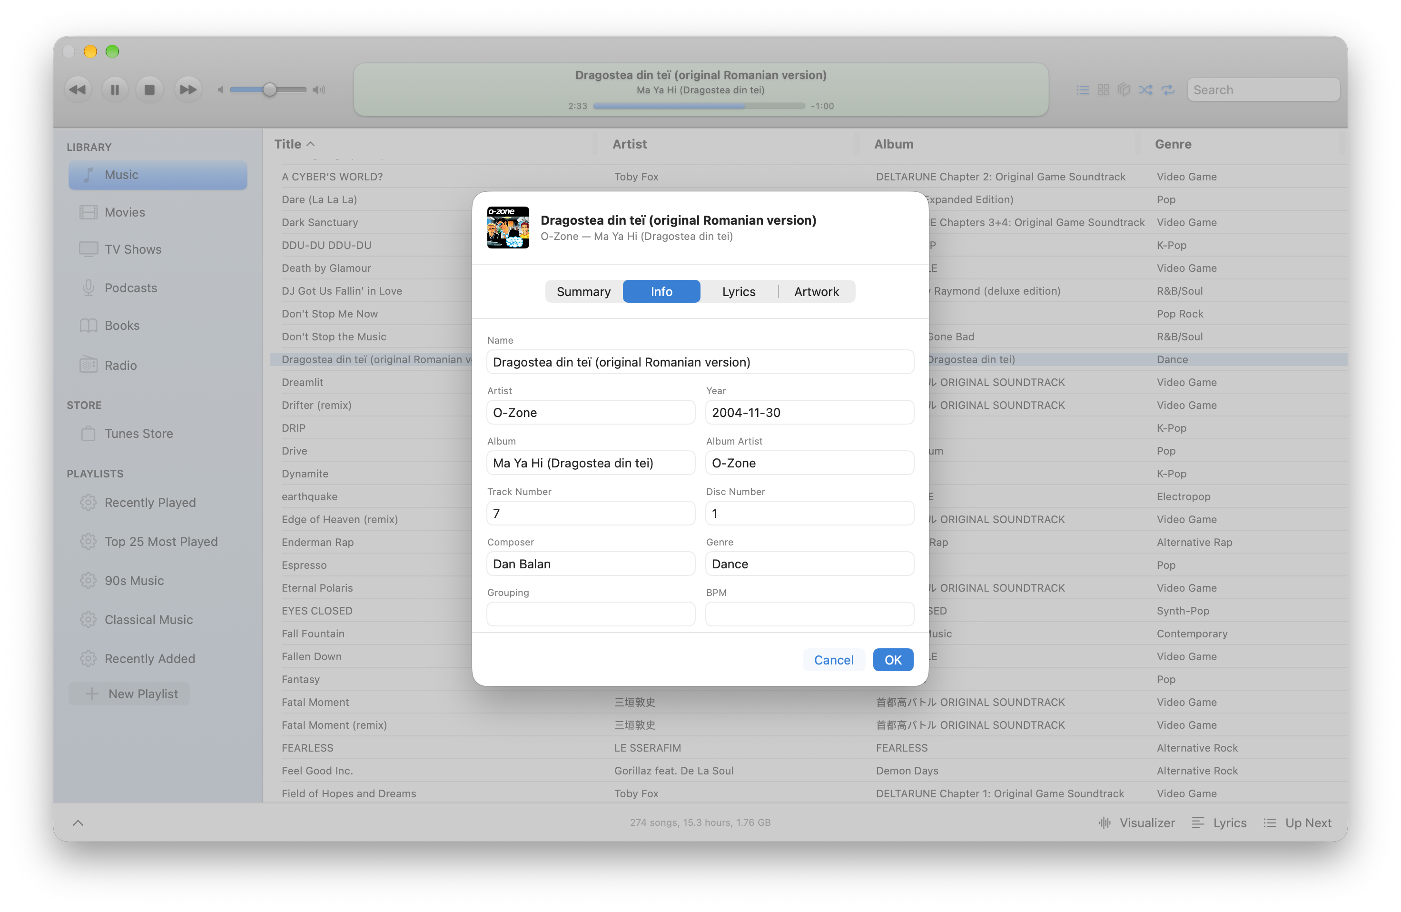Screen dimensions: 1401x912
Task: Select the Info tab
Action: tap(661, 291)
